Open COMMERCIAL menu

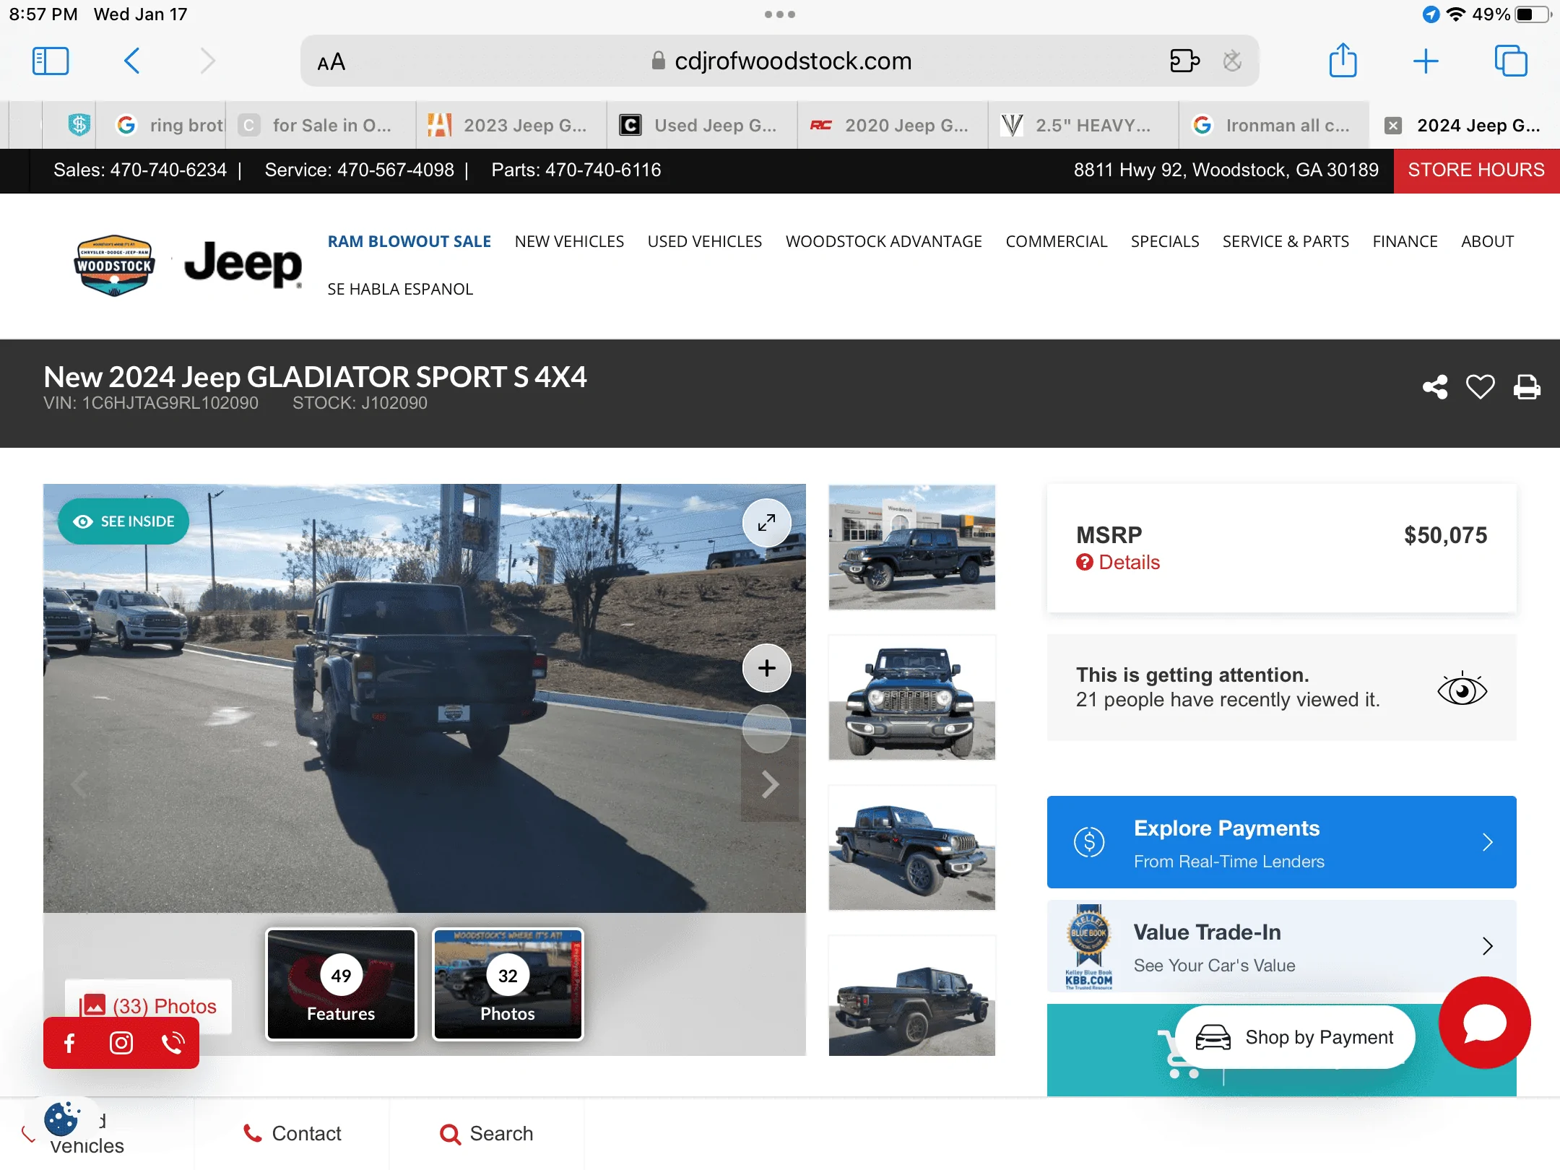(1057, 241)
